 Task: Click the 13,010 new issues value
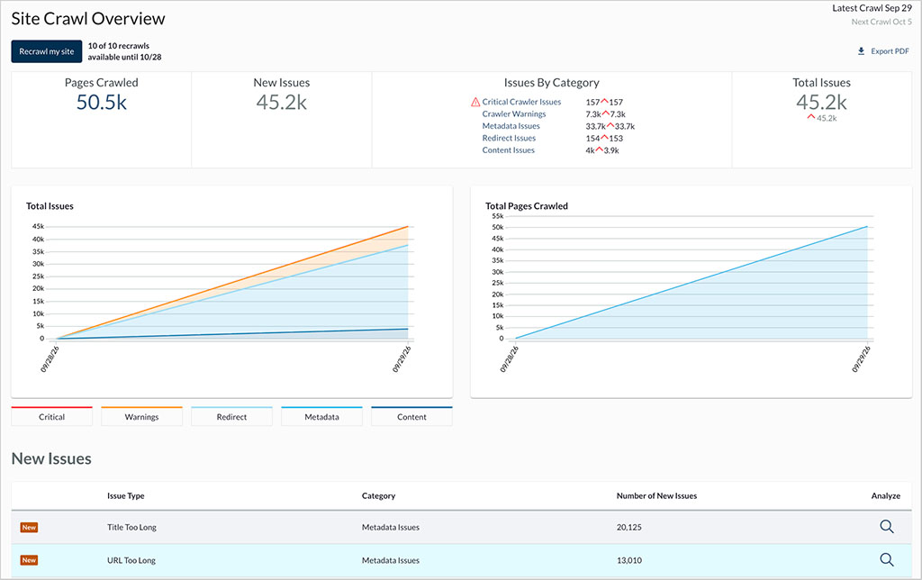(x=629, y=560)
